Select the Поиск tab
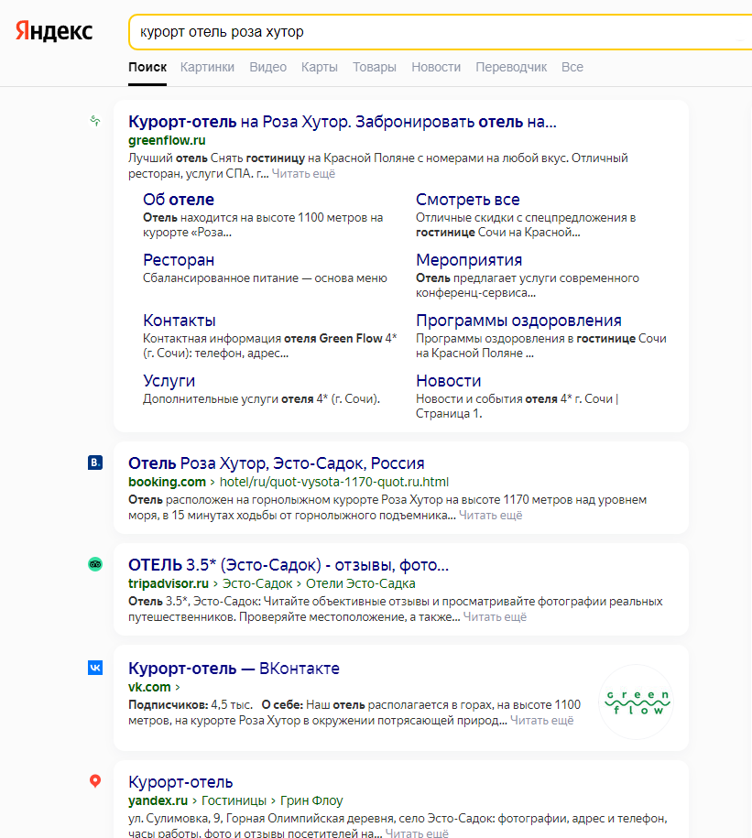Viewport: 752px width, 838px height. [x=147, y=68]
